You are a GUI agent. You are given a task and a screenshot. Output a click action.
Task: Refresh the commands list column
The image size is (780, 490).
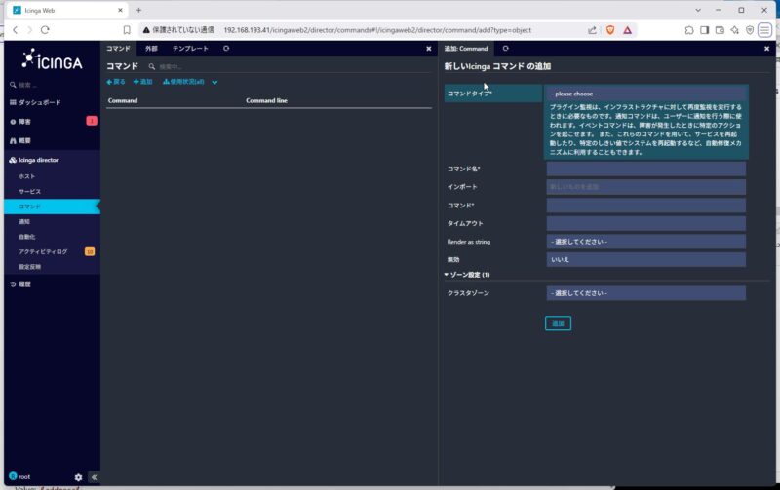click(226, 48)
